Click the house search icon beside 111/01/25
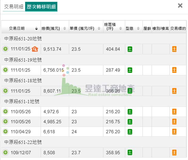Screen dimensions: 188x160 click(35, 49)
